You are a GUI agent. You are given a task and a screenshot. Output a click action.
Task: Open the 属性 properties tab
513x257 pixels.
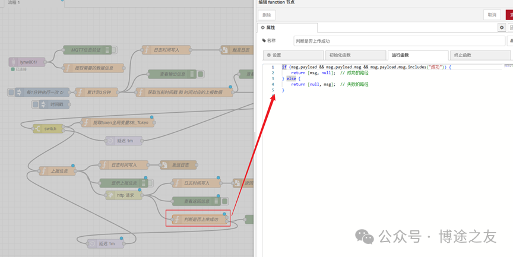click(287, 28)
